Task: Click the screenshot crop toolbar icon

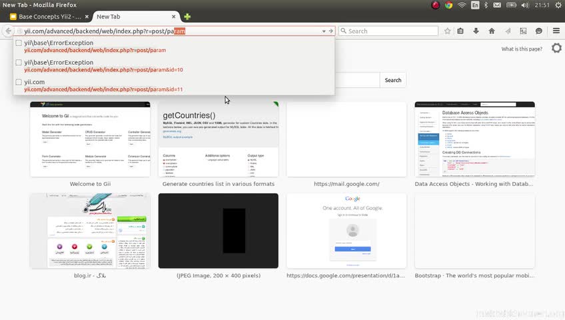Action: click(523, 31)
